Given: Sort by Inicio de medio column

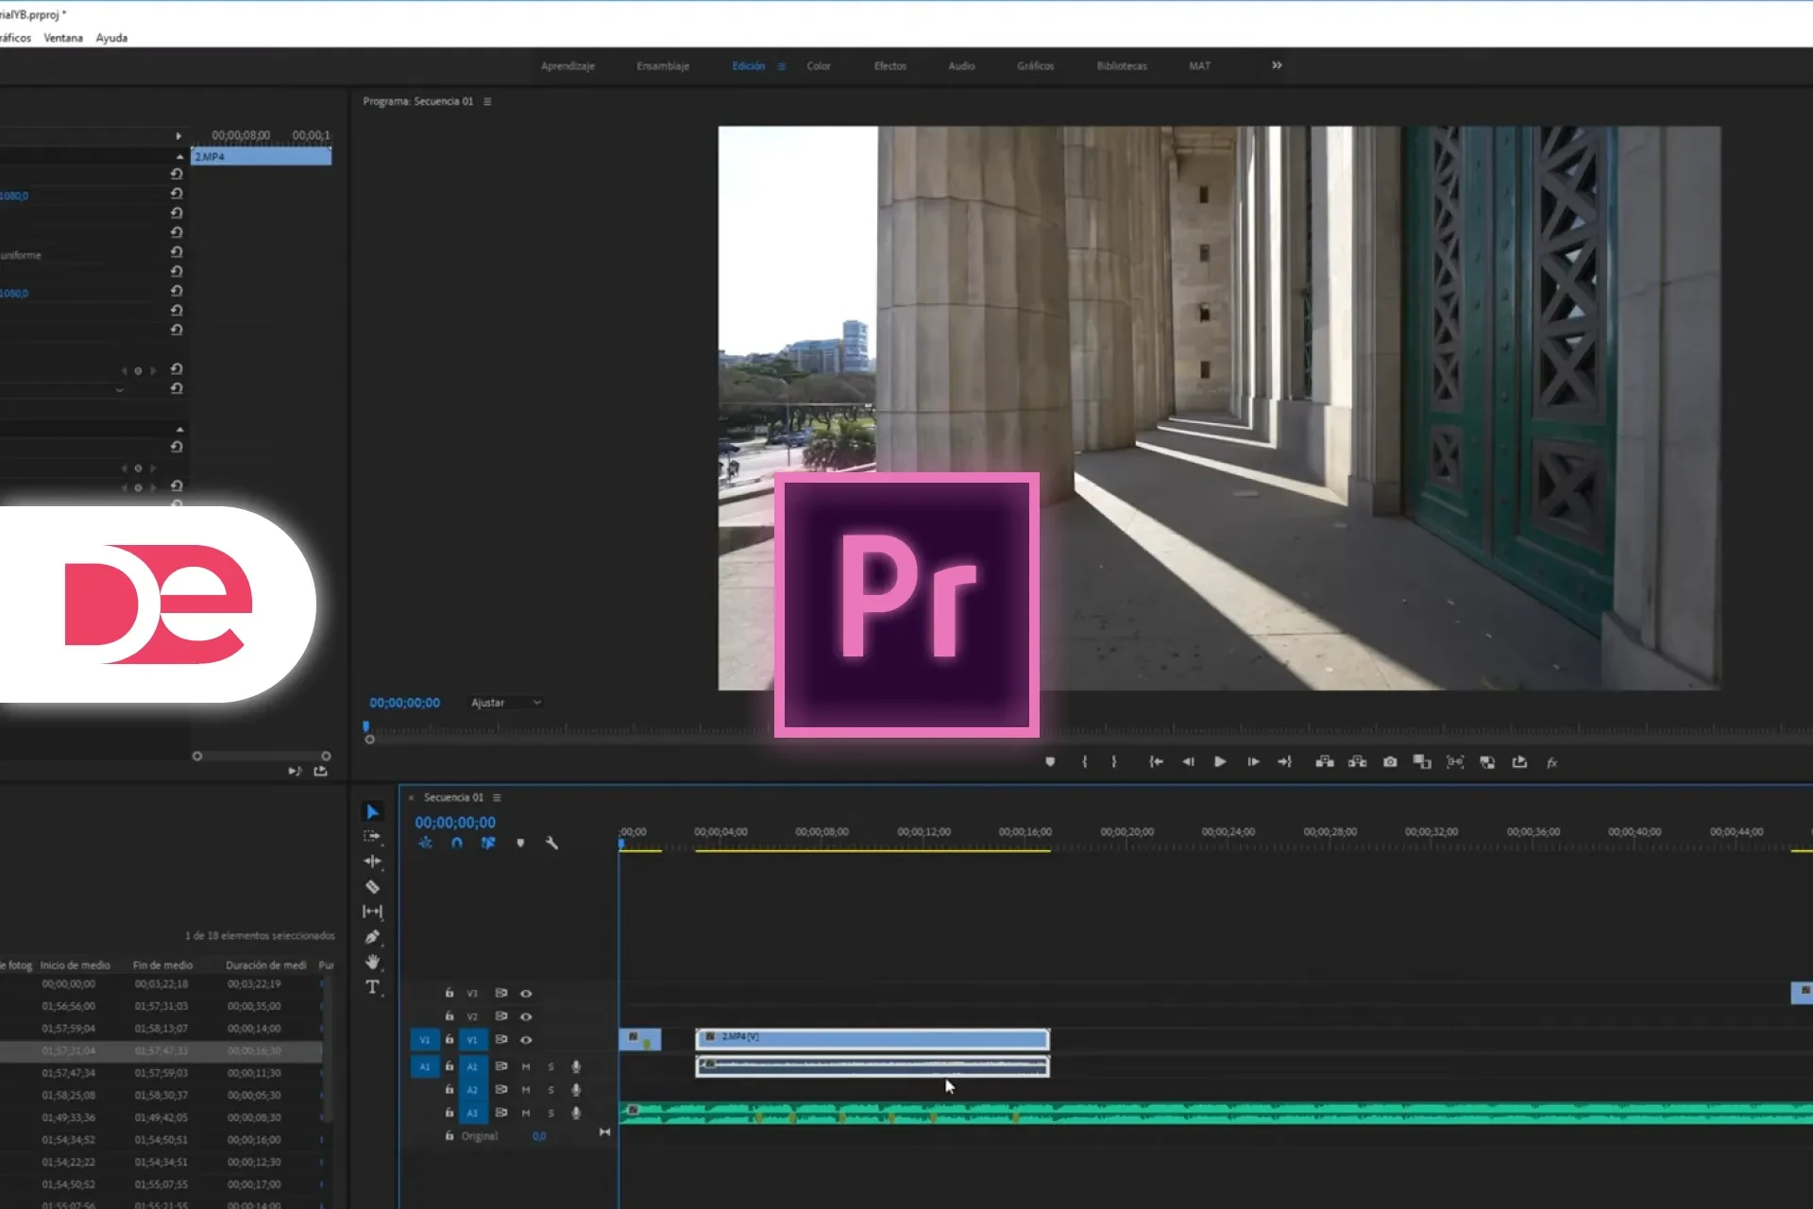Looking at the screenshot, I should tap(75, 965).
